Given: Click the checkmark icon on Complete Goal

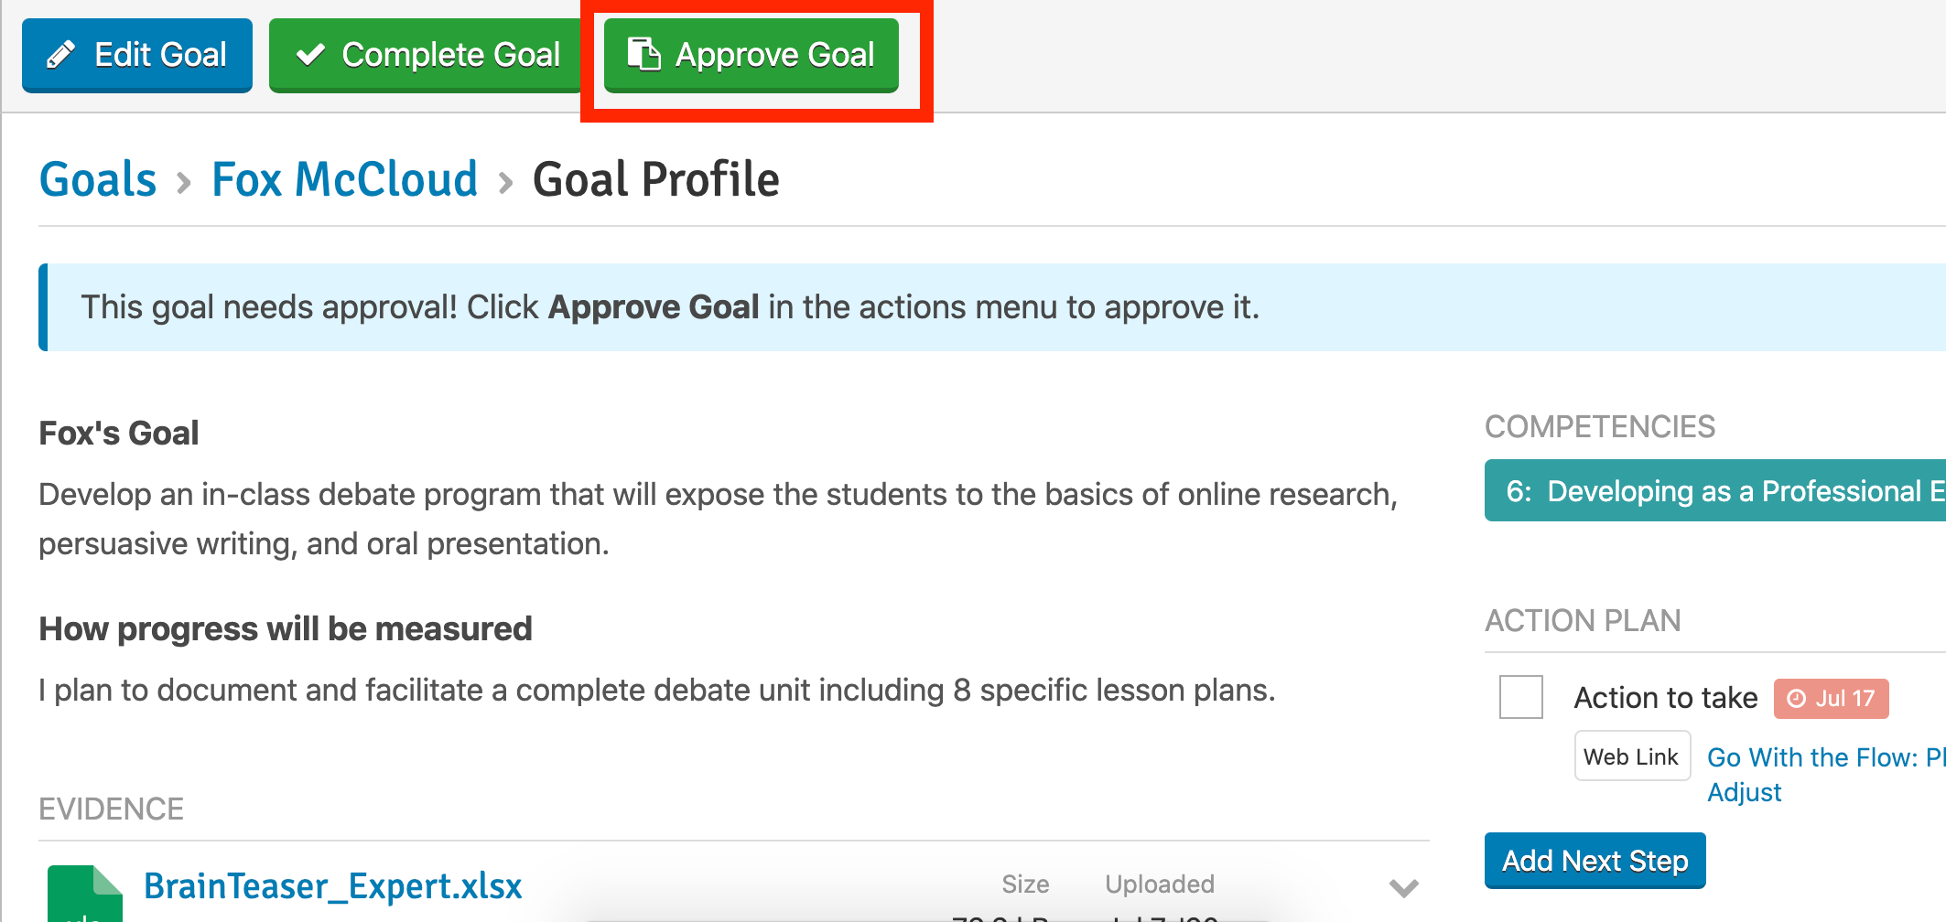Looking at the screenshot, I should (311, 55).
